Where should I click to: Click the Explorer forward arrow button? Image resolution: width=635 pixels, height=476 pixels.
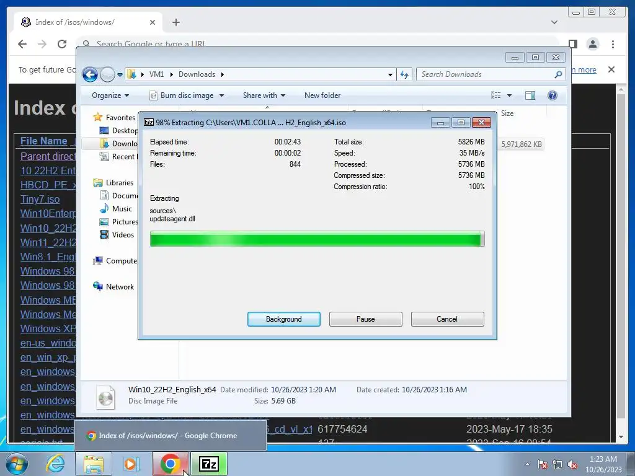coord(107,74)
